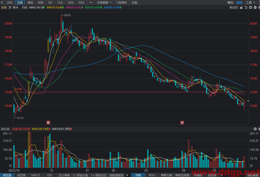Click the 20.63 high price label
The height and width of the screenshot is (177, 260).
click(66, 15)
